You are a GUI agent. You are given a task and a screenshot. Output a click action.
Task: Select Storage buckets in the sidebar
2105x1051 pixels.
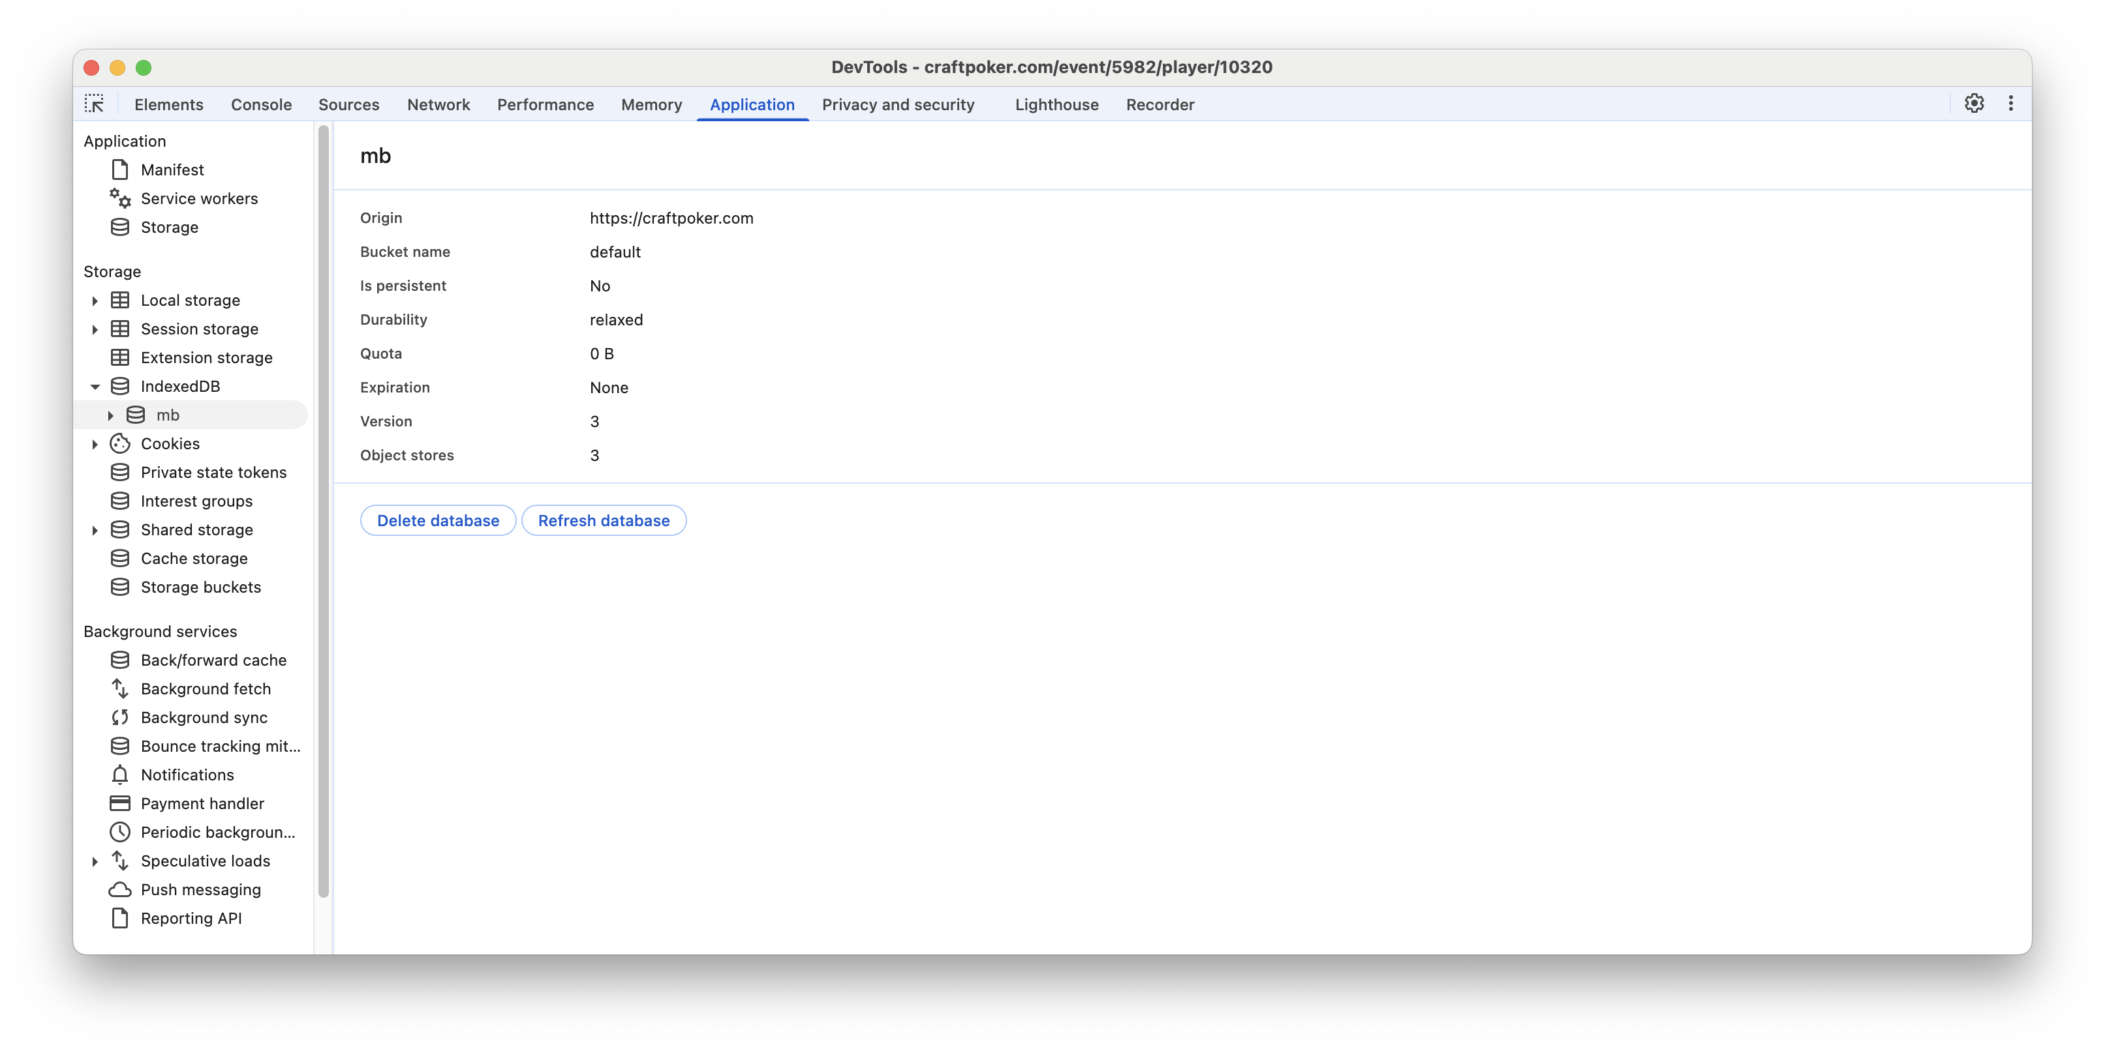(x=200, y=586)
